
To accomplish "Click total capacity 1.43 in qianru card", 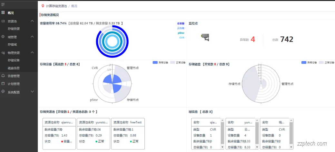I will pyautogui.click(x=64, y=135).
